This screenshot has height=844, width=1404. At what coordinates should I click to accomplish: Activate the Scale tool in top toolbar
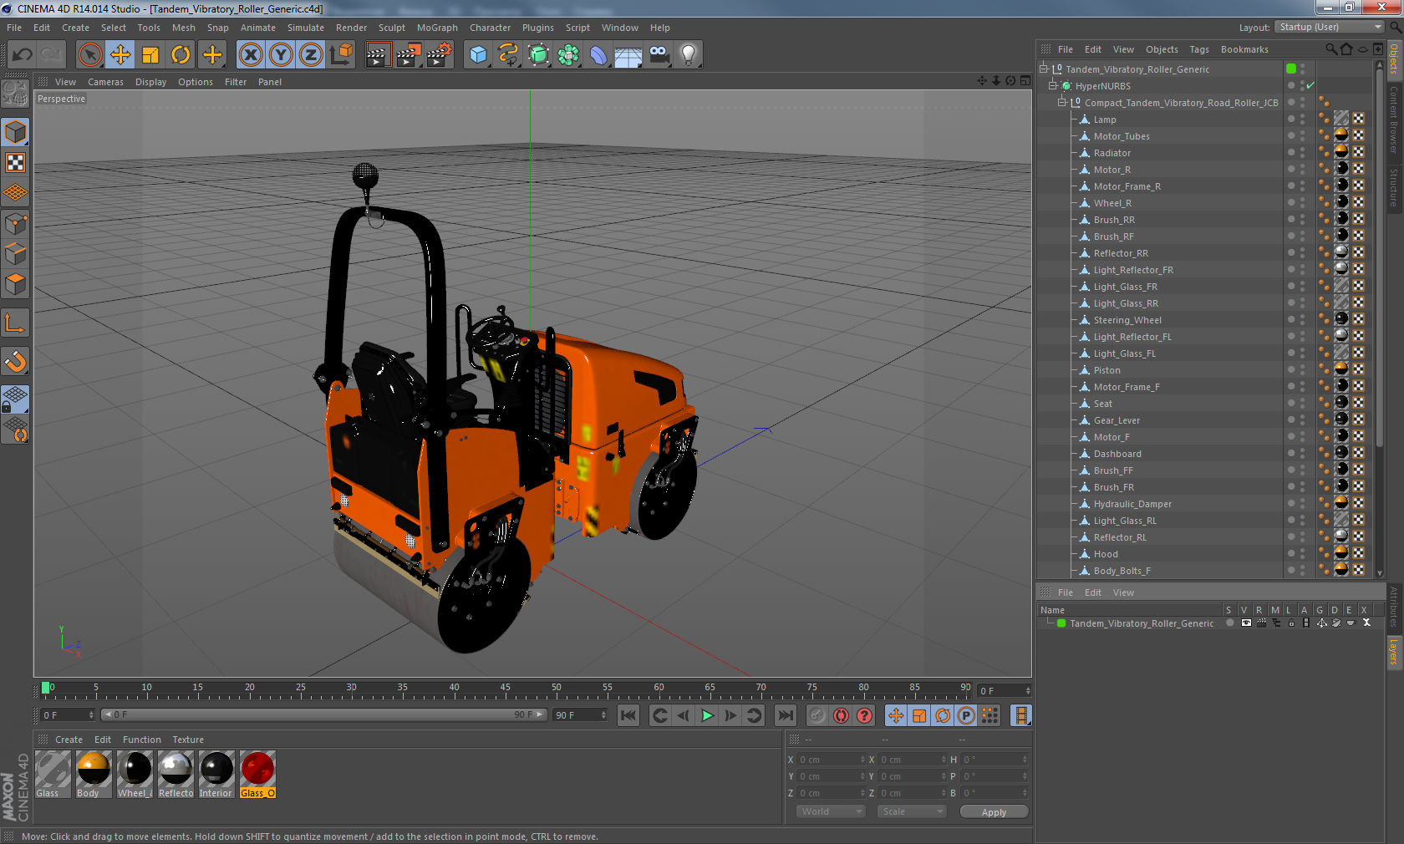pos(150,55)
